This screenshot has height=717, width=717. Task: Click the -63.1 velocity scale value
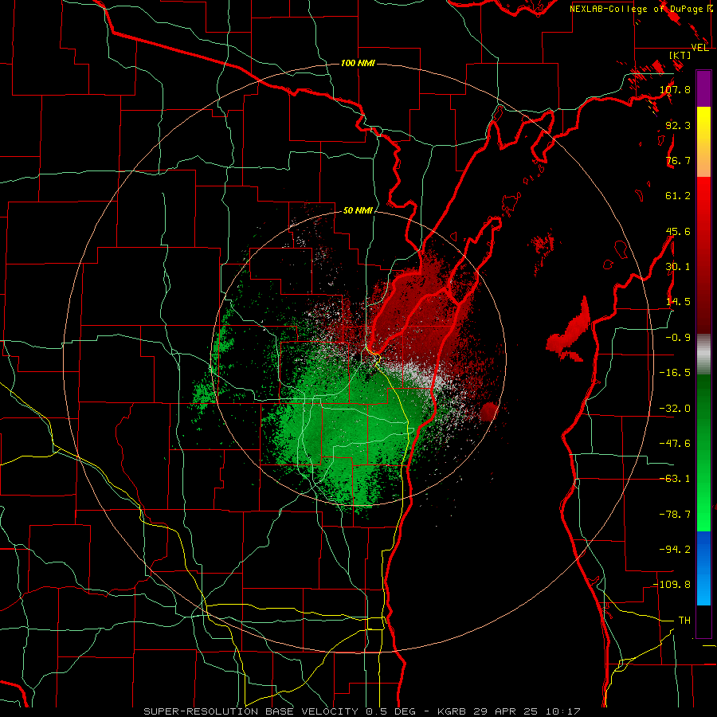(675, 479)
